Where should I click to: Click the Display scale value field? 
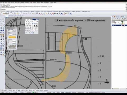click(10, 31)
